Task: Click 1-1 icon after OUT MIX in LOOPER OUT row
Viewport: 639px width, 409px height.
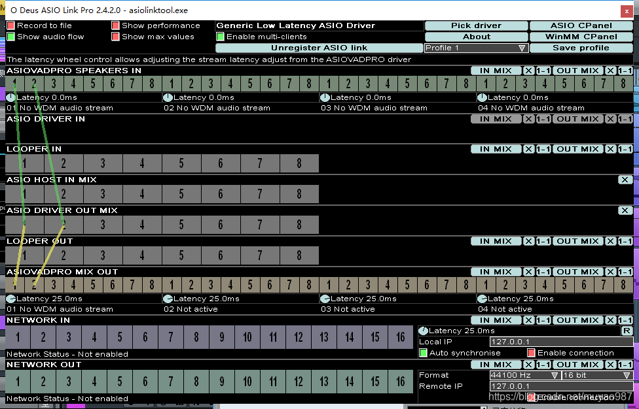Action: 625,241
